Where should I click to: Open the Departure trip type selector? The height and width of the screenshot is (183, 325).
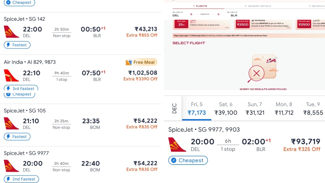[x=205, y=14]
